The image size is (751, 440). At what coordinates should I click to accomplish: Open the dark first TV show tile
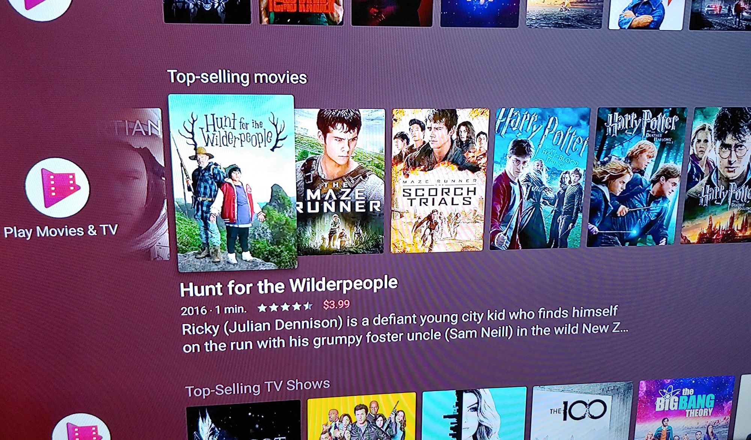point(243,420)
